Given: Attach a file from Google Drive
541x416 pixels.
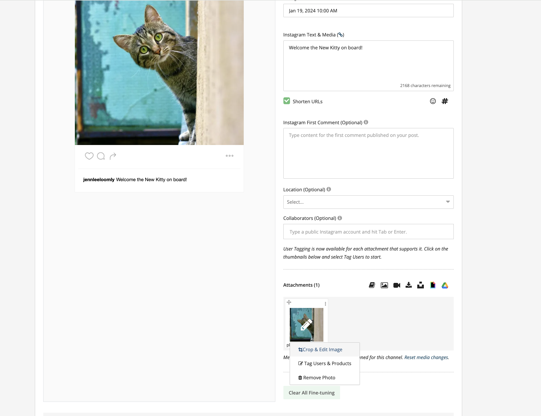Looking at the screenshot, I should pyautogui.click(x=445, y=285).
